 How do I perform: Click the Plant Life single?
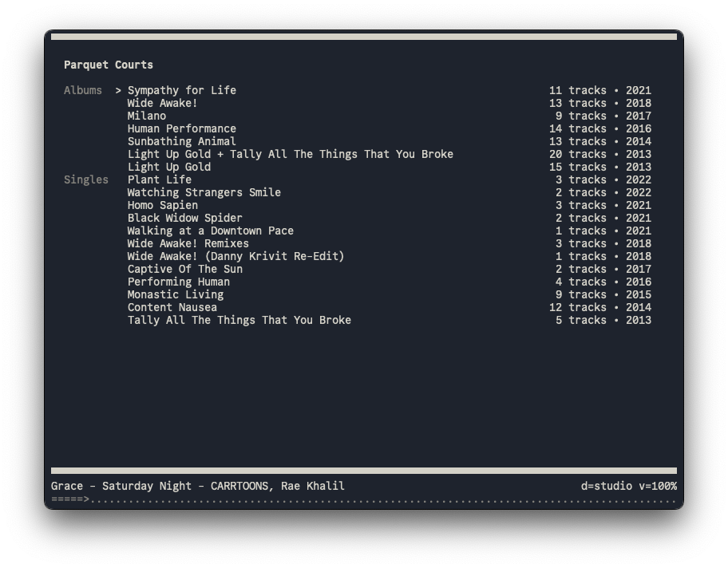point(160,179)
